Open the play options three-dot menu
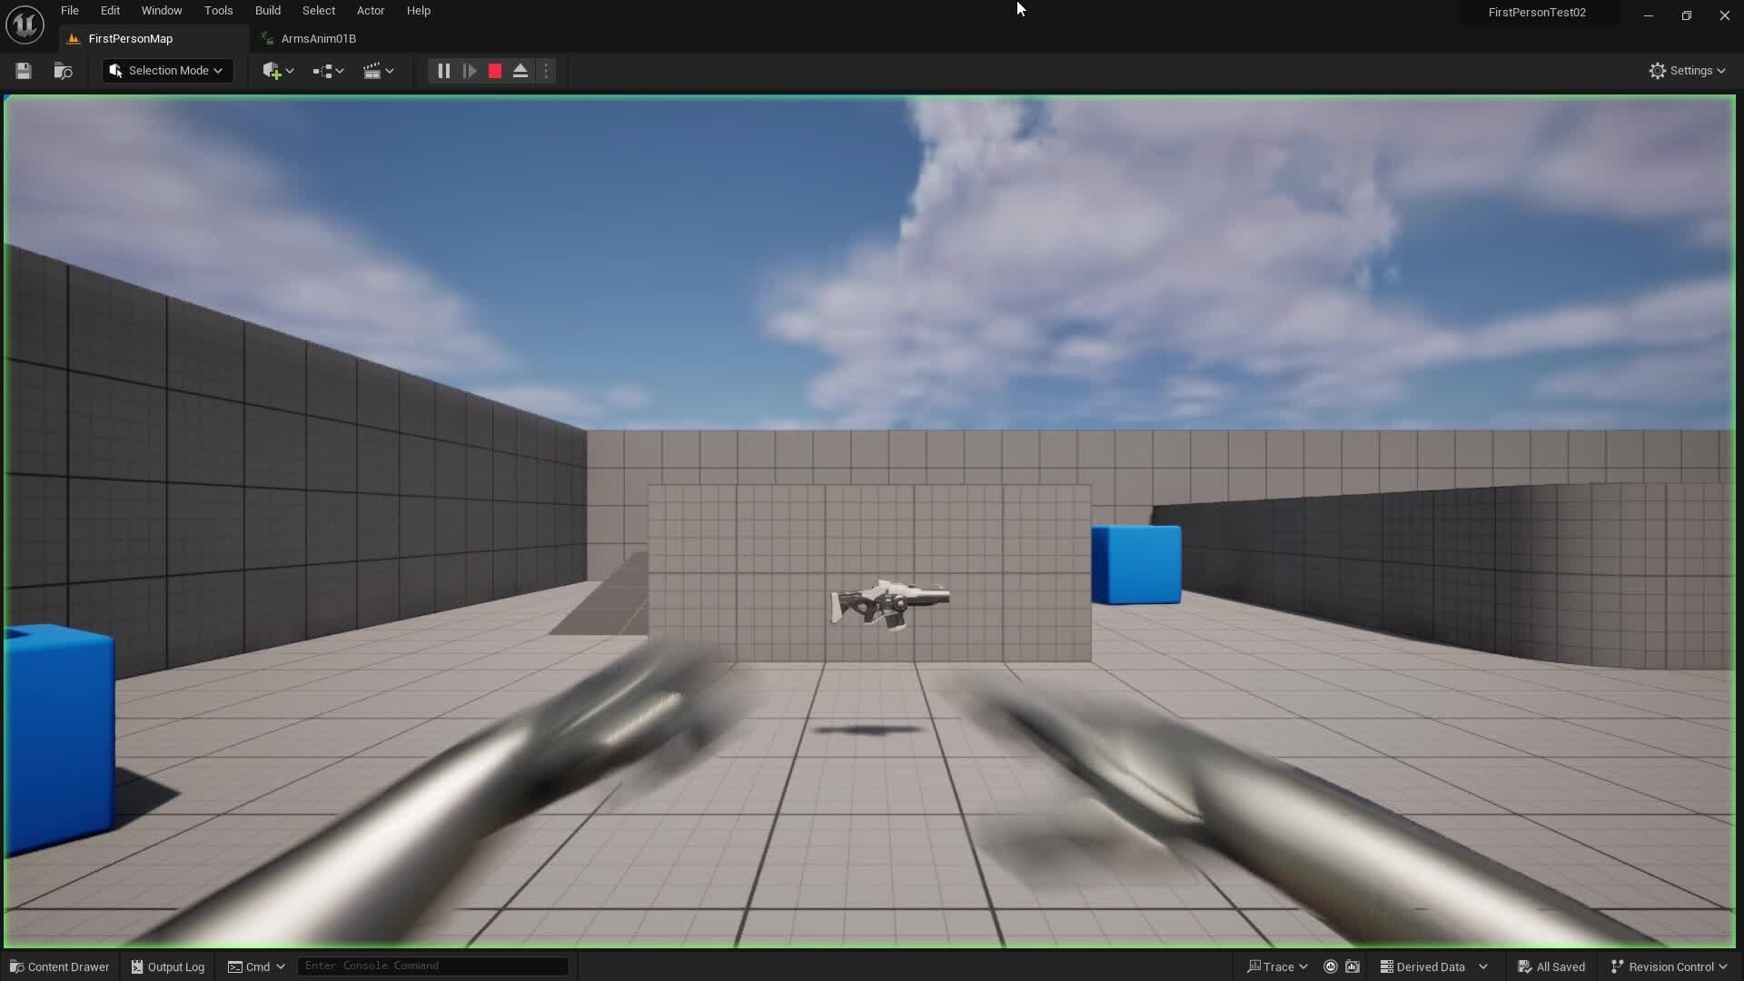Screen dimensions: 1744x981 [x=546, y=71]
